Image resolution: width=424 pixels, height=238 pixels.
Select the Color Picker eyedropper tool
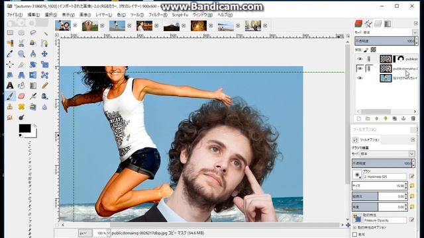(x=10, y=54)
